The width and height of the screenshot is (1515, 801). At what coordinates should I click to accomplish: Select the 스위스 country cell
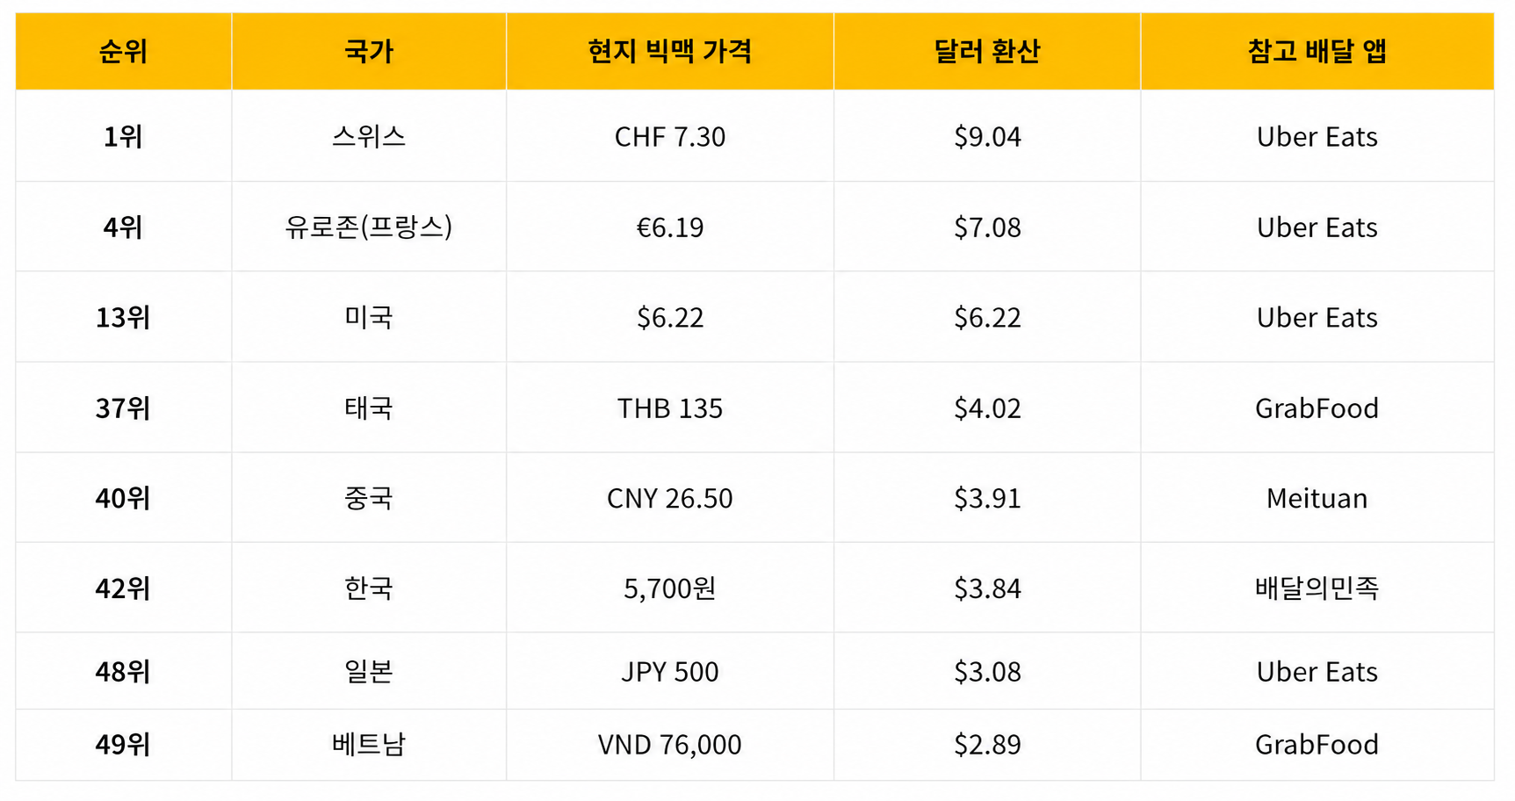[x=369, y=136]
